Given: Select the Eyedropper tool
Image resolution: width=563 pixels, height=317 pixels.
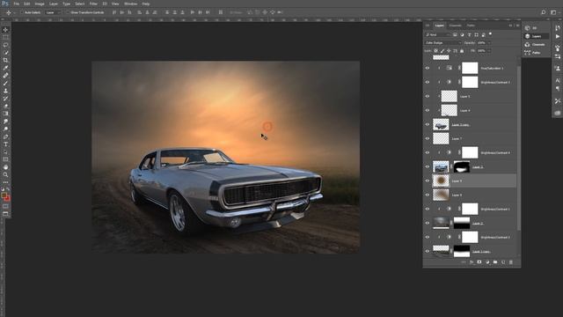Looking at the screenshot, I should point(5,68).
